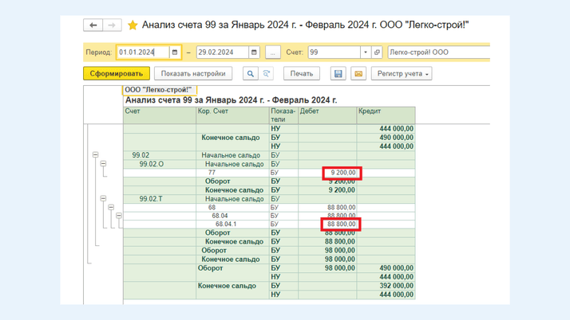Collapse the 99.02.O subaccount group
The height and width of the screenshot is (320, 570).
click(103, 164)
